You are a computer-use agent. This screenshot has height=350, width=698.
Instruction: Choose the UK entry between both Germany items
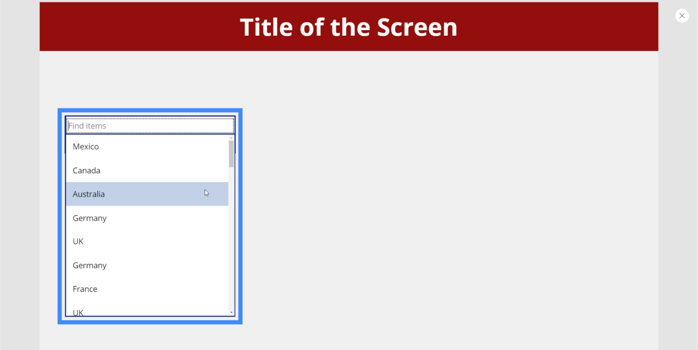[147, 241]
